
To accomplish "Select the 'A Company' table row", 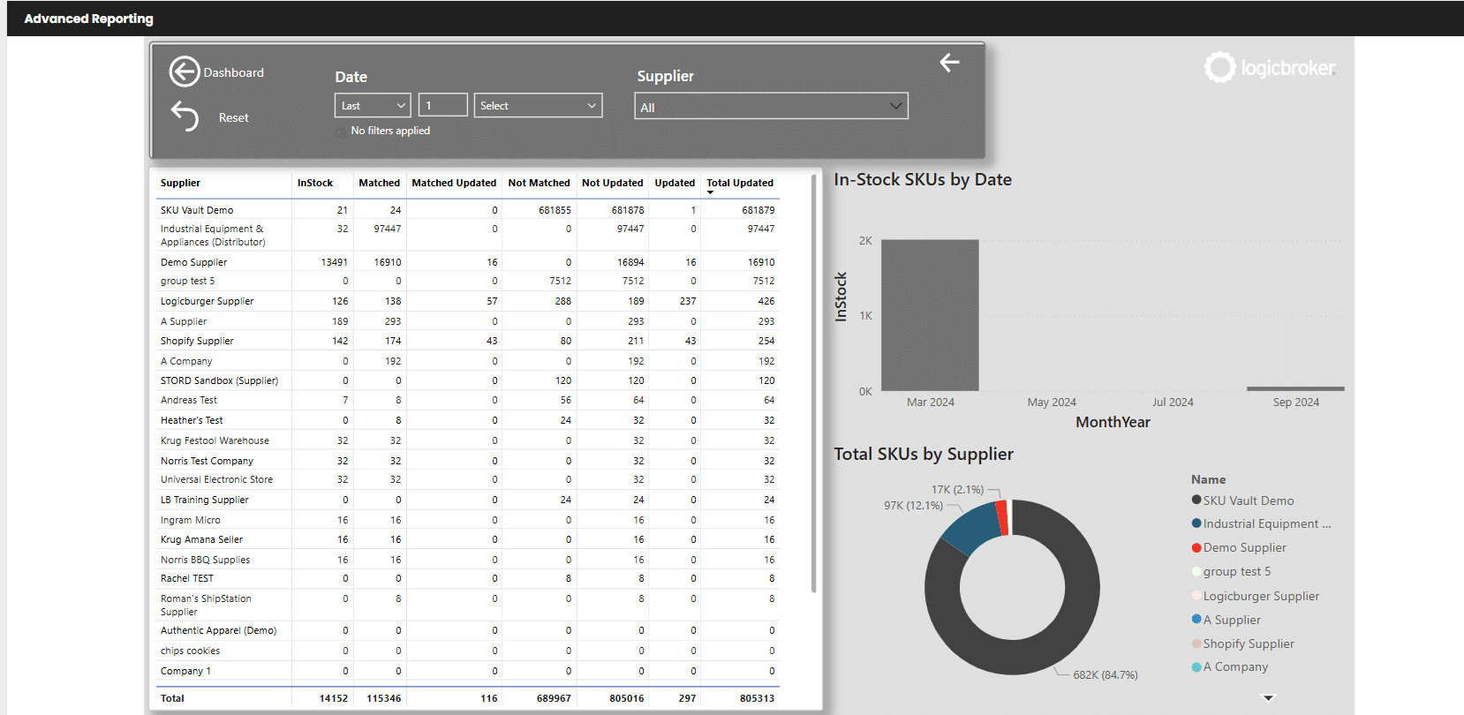I will (468, 361).
